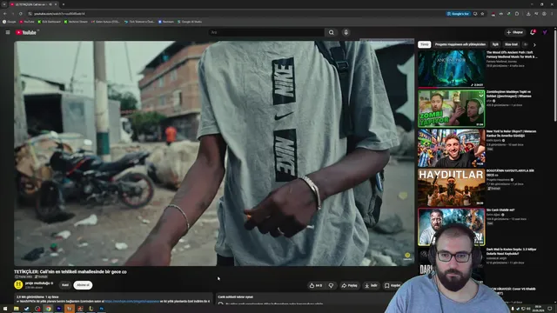Go back with the browser back arrow
This screenshot has width=557, height=313.
click(x=5, y=14)
